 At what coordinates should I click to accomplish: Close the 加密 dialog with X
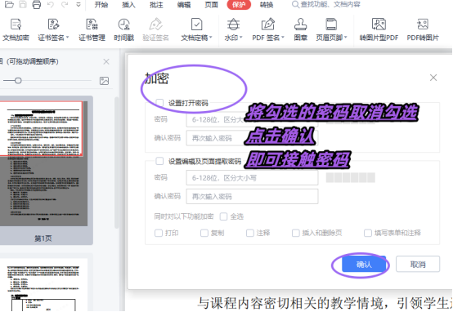[433, 78]
